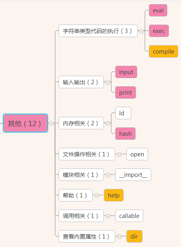Collapse the 输入输出 (2) branch

[x=108, y=82]
